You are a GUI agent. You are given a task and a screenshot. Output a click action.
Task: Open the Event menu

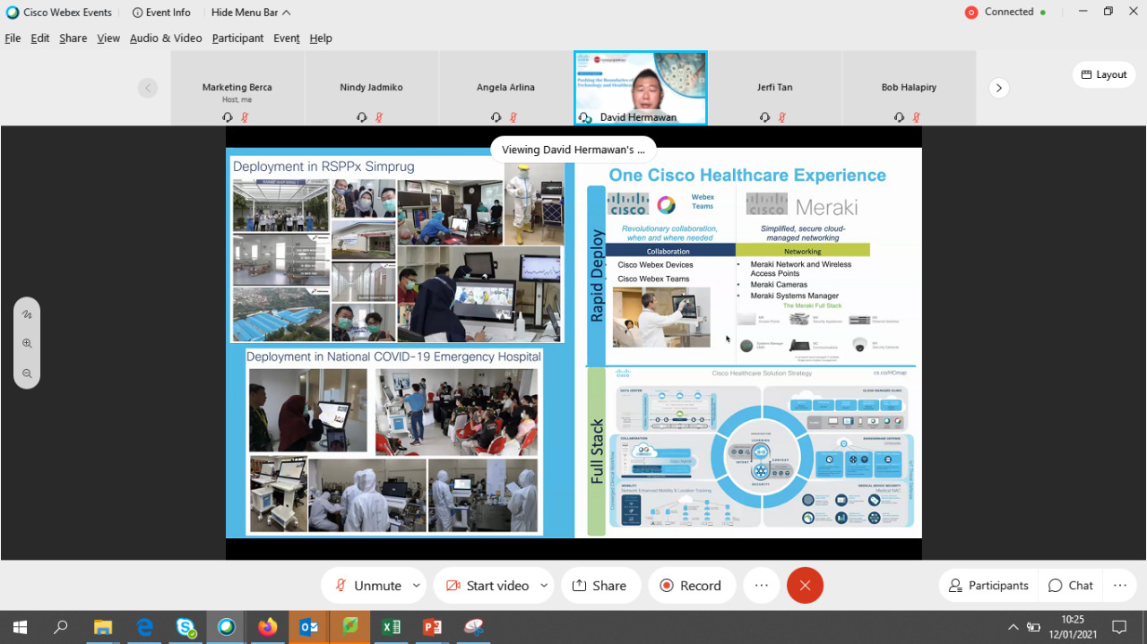click(x=287, y=38)
